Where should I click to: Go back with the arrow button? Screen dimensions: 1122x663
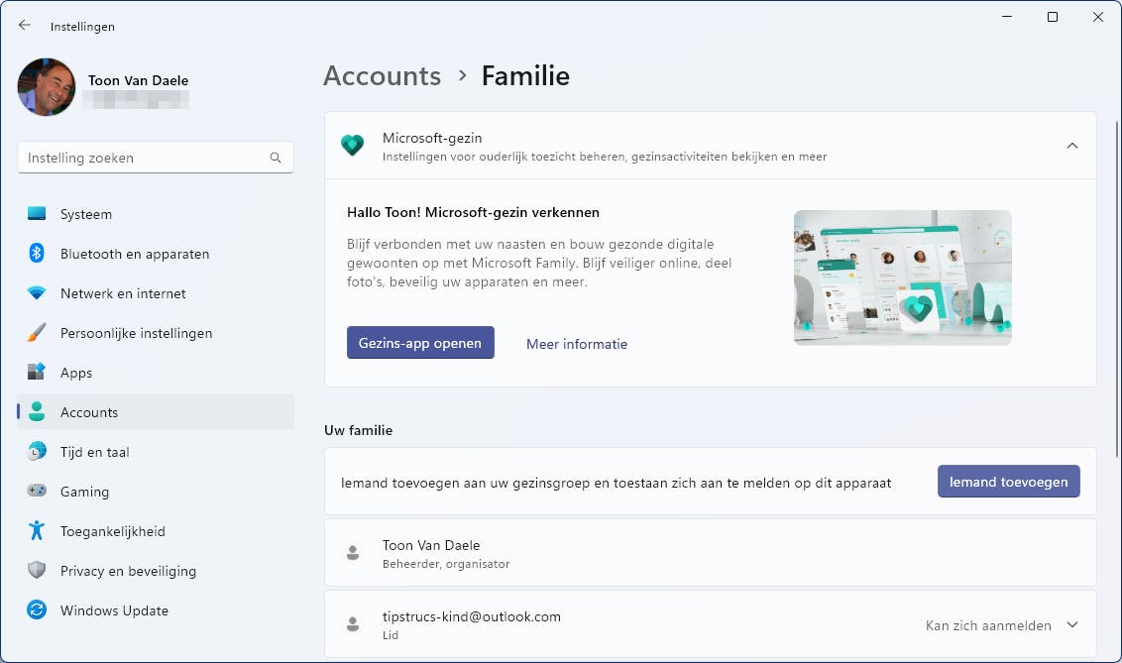pyautogui.click(x=25, y=26)
